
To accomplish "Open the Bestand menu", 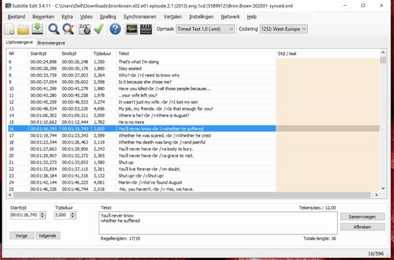I will (x=16, y=17).
